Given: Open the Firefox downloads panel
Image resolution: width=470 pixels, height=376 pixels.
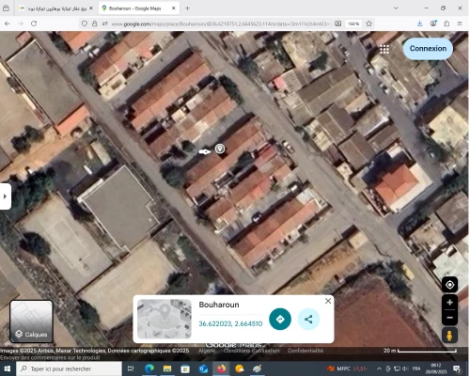Looking at the screenshot, I should click(x=420, y=23).
